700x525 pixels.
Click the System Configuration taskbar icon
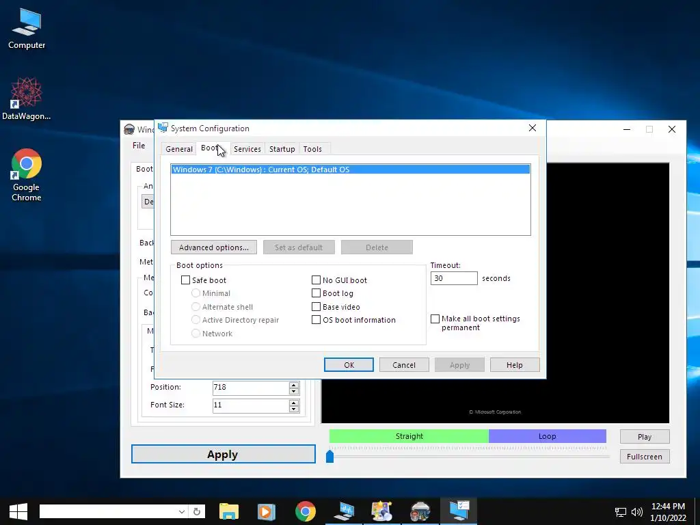pos(459,511)
